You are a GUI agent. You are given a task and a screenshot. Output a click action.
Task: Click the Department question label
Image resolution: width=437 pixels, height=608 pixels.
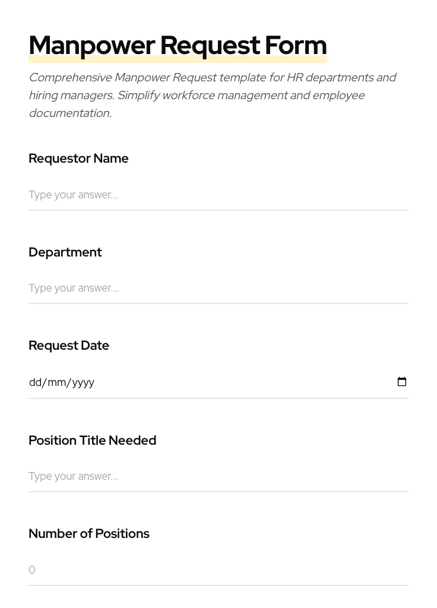65,252
